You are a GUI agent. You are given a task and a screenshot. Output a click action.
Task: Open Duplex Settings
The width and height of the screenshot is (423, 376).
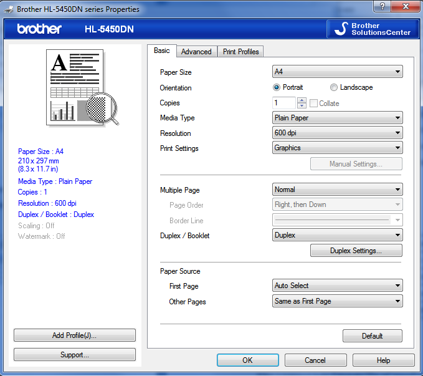(x=356, y=251)
